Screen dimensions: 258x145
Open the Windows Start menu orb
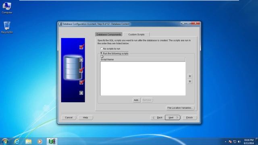5,141
